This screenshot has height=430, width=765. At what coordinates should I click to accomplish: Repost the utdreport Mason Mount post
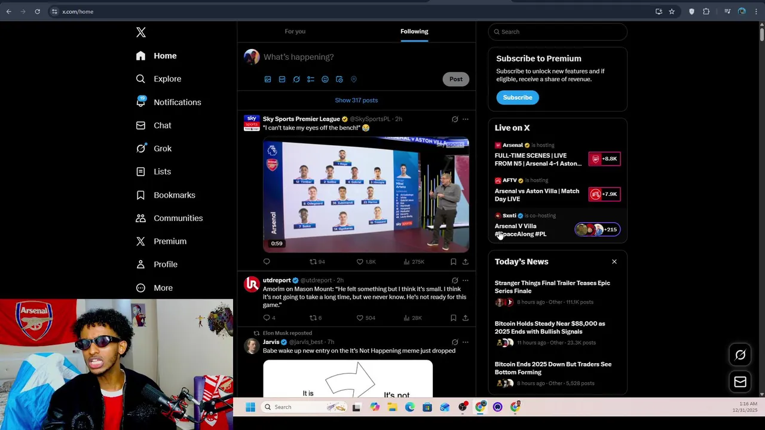[316, 318]
